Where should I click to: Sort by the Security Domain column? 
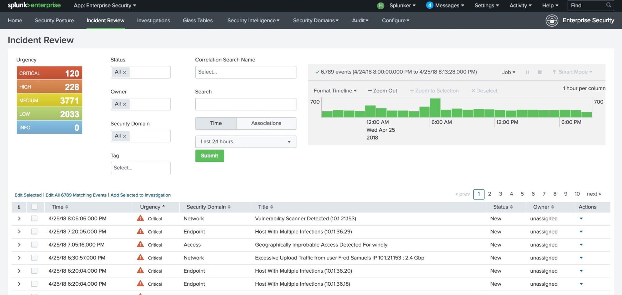[208, 207]
